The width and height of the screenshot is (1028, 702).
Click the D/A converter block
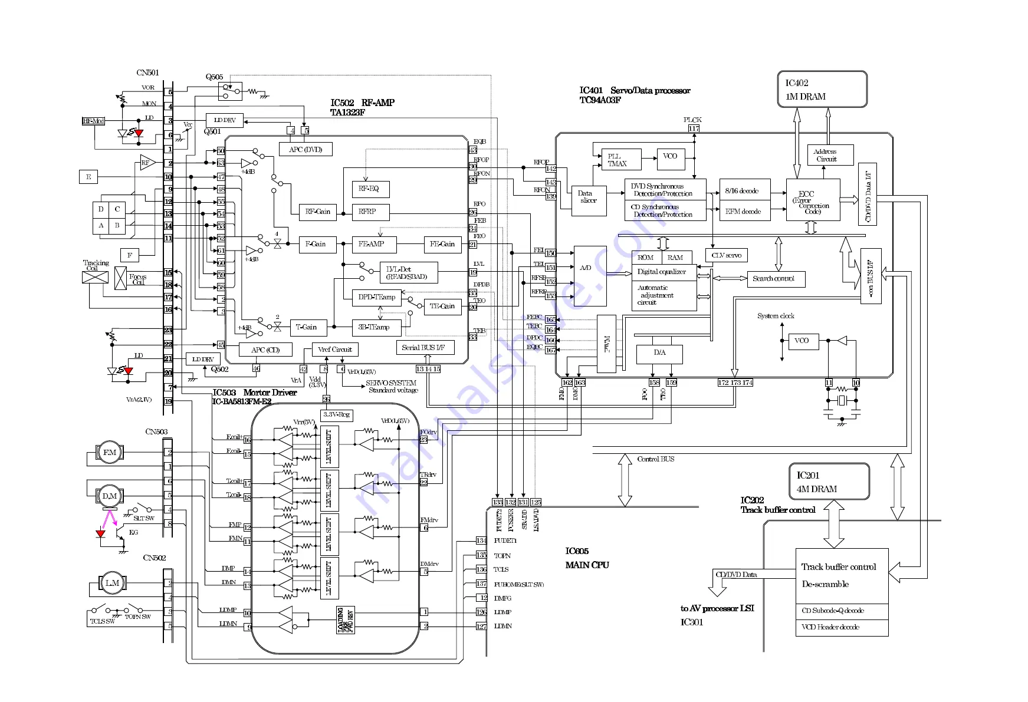coord(660,354)
